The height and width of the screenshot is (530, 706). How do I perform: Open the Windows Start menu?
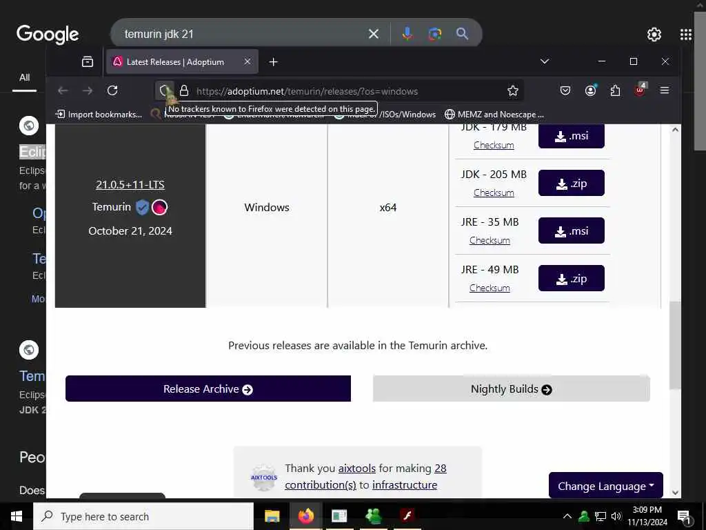point(17,516)
